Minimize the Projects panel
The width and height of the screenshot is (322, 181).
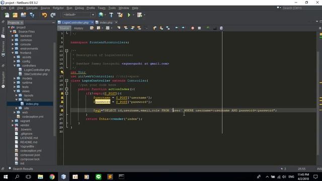[x=53, y=23]
